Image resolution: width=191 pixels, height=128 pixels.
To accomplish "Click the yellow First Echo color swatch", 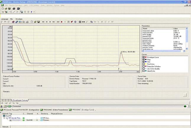I will [x=146, y=64].
